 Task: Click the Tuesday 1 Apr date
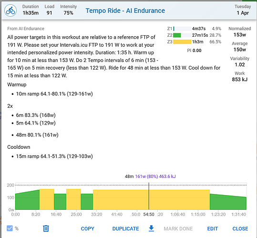pyautogui.click(x=243, y=10)
